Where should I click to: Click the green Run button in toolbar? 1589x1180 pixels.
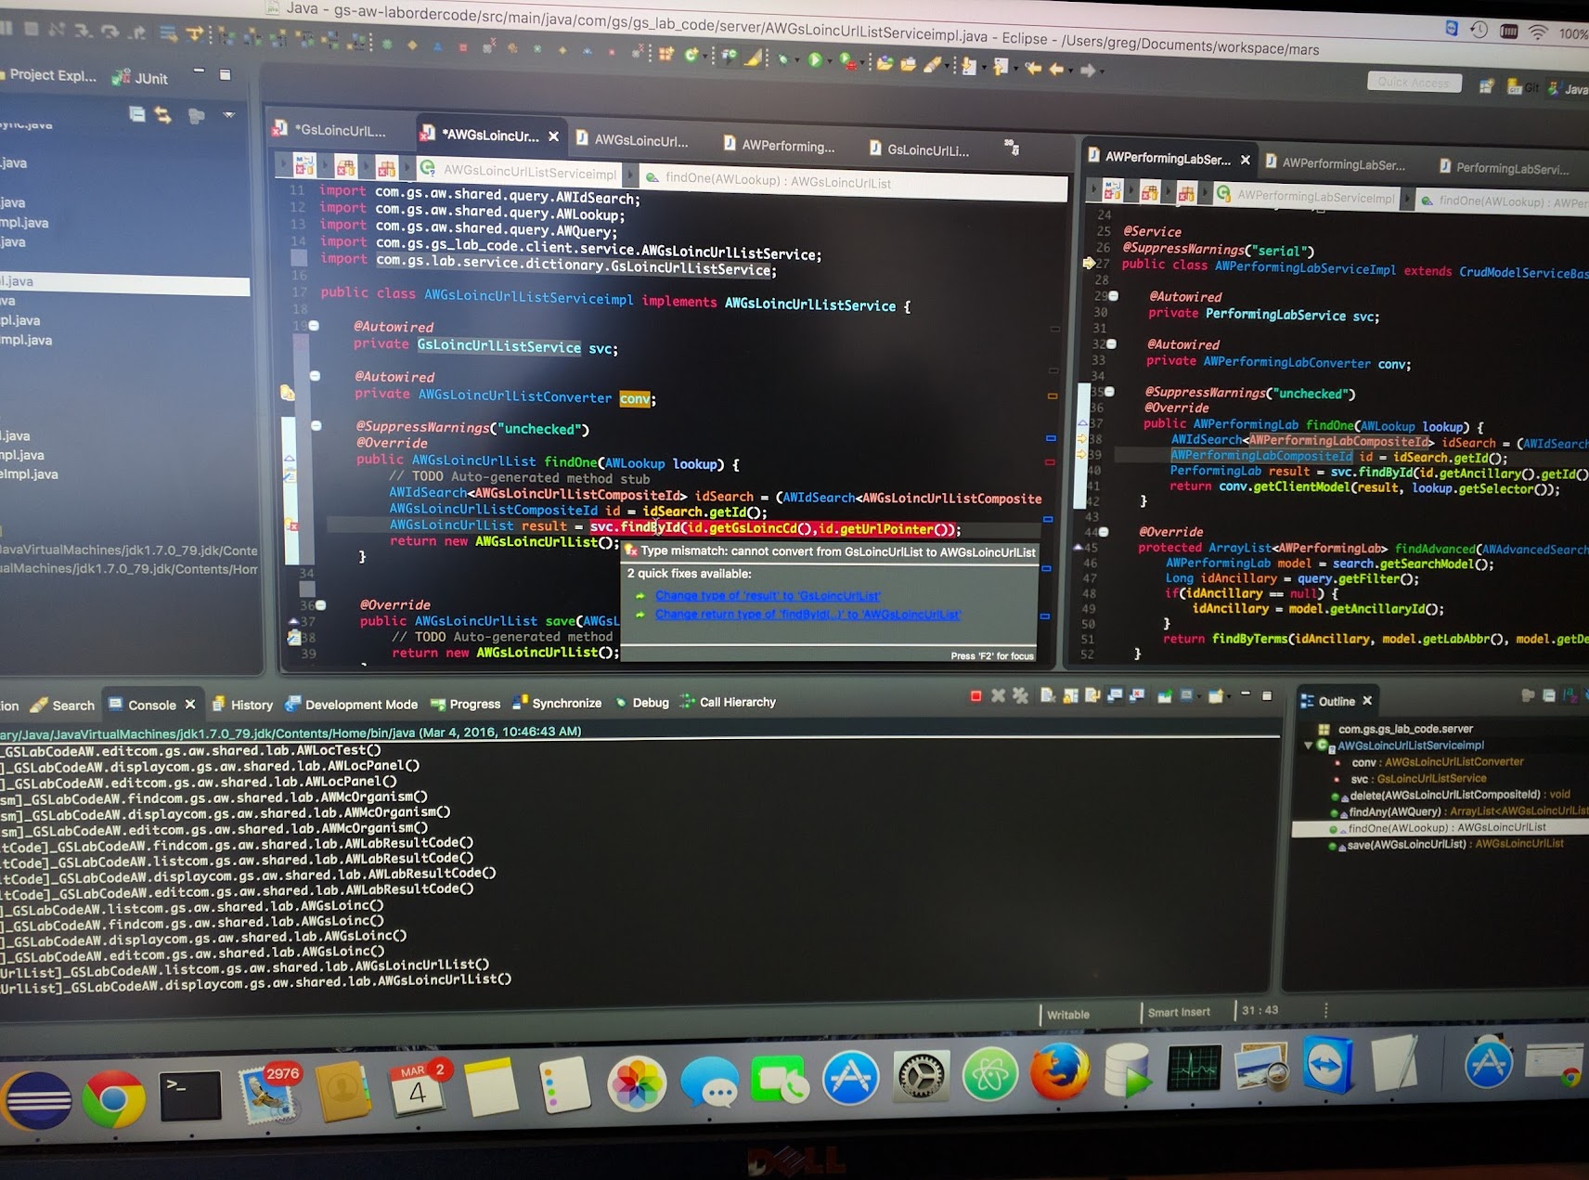(x=814, y=60)
